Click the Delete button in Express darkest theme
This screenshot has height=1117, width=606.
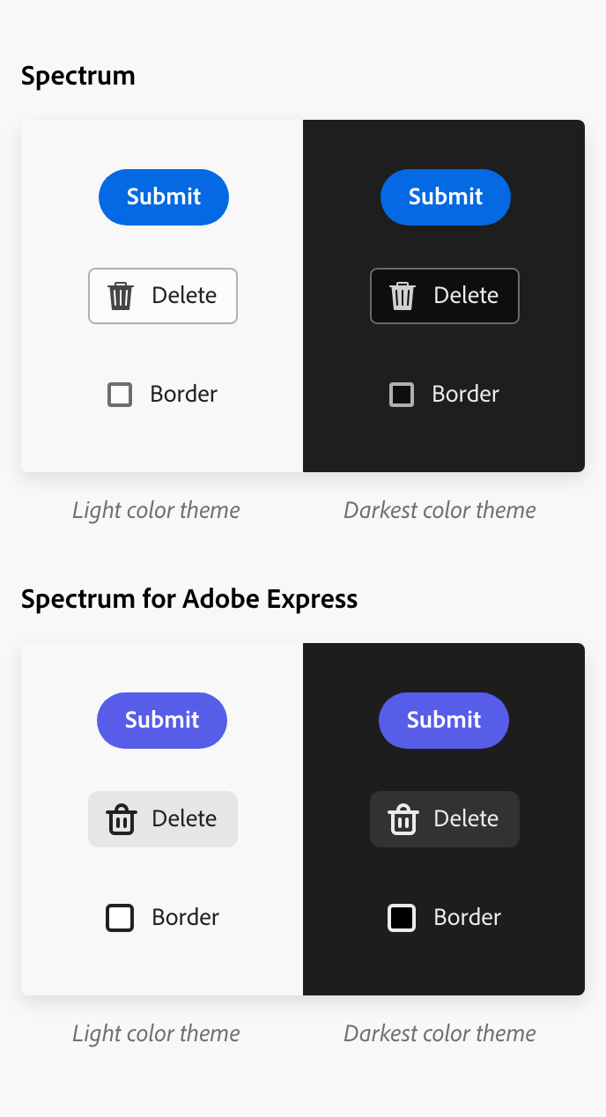[x=445, y=819]
